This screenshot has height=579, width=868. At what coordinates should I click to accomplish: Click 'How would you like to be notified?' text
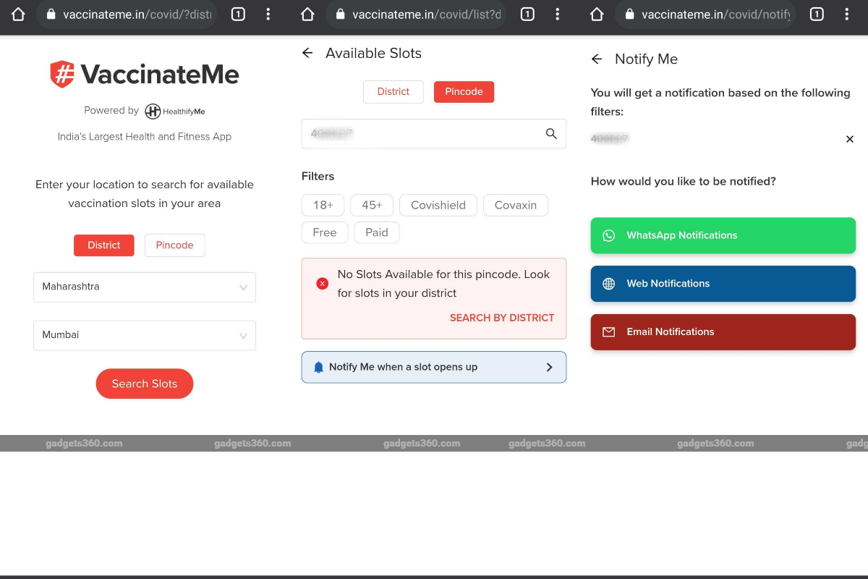click(x=684, y=181)
